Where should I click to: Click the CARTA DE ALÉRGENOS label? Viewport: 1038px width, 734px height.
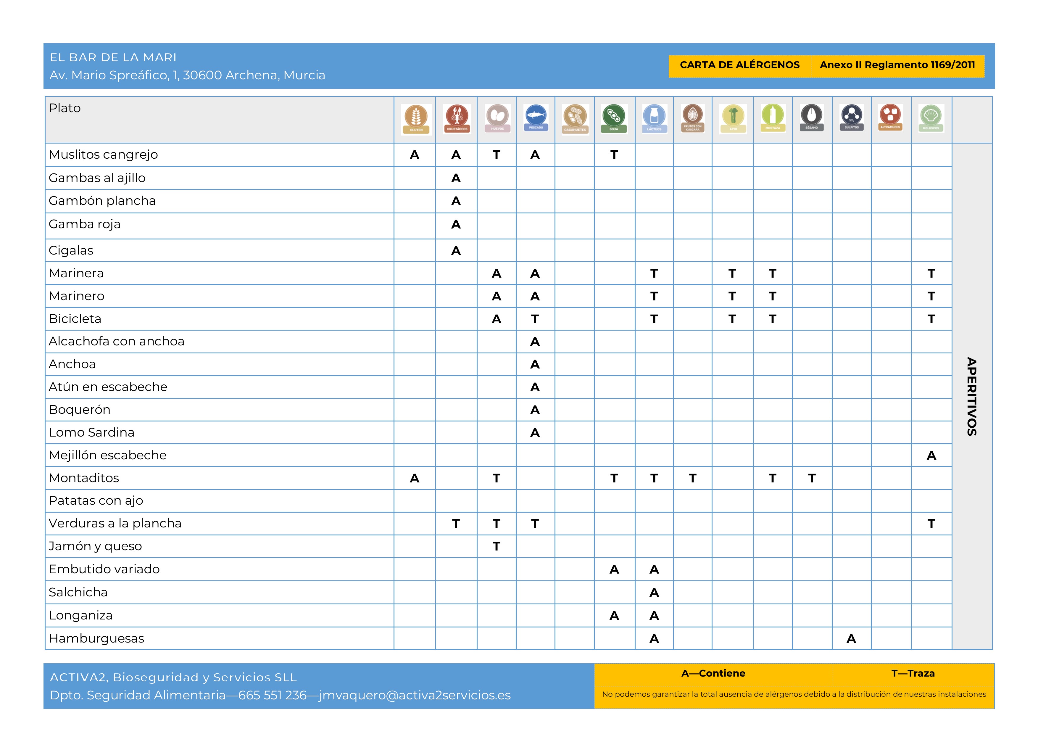(740, 65)
